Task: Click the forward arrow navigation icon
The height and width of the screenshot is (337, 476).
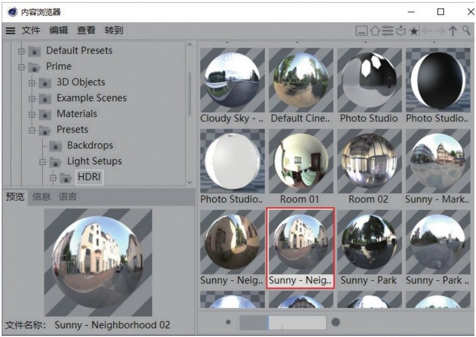Action: pyautogui.click(x=439, y=31)
